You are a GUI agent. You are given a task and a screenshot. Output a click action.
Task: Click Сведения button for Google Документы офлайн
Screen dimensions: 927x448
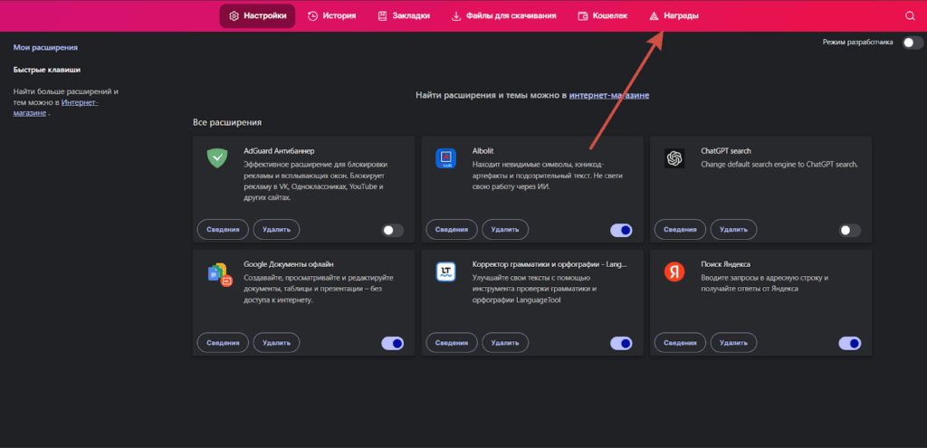pyautogui.click(x=222, y=343)
